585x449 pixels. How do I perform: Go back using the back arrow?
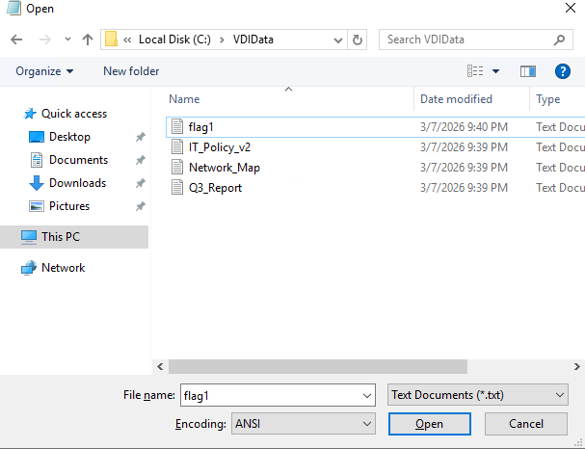[x=16, y=40]
